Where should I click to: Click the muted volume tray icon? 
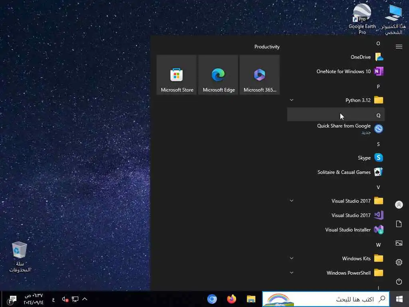click(65, 299)
